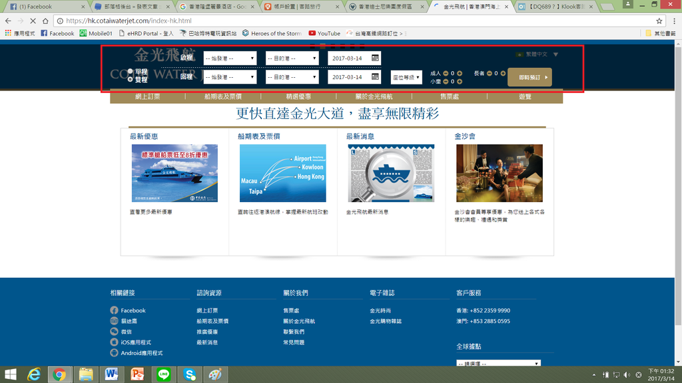The height and width of the screenshot is (383, 682).
Task: Click the 金沙會 members photo
Action: [x=500, y=173]
